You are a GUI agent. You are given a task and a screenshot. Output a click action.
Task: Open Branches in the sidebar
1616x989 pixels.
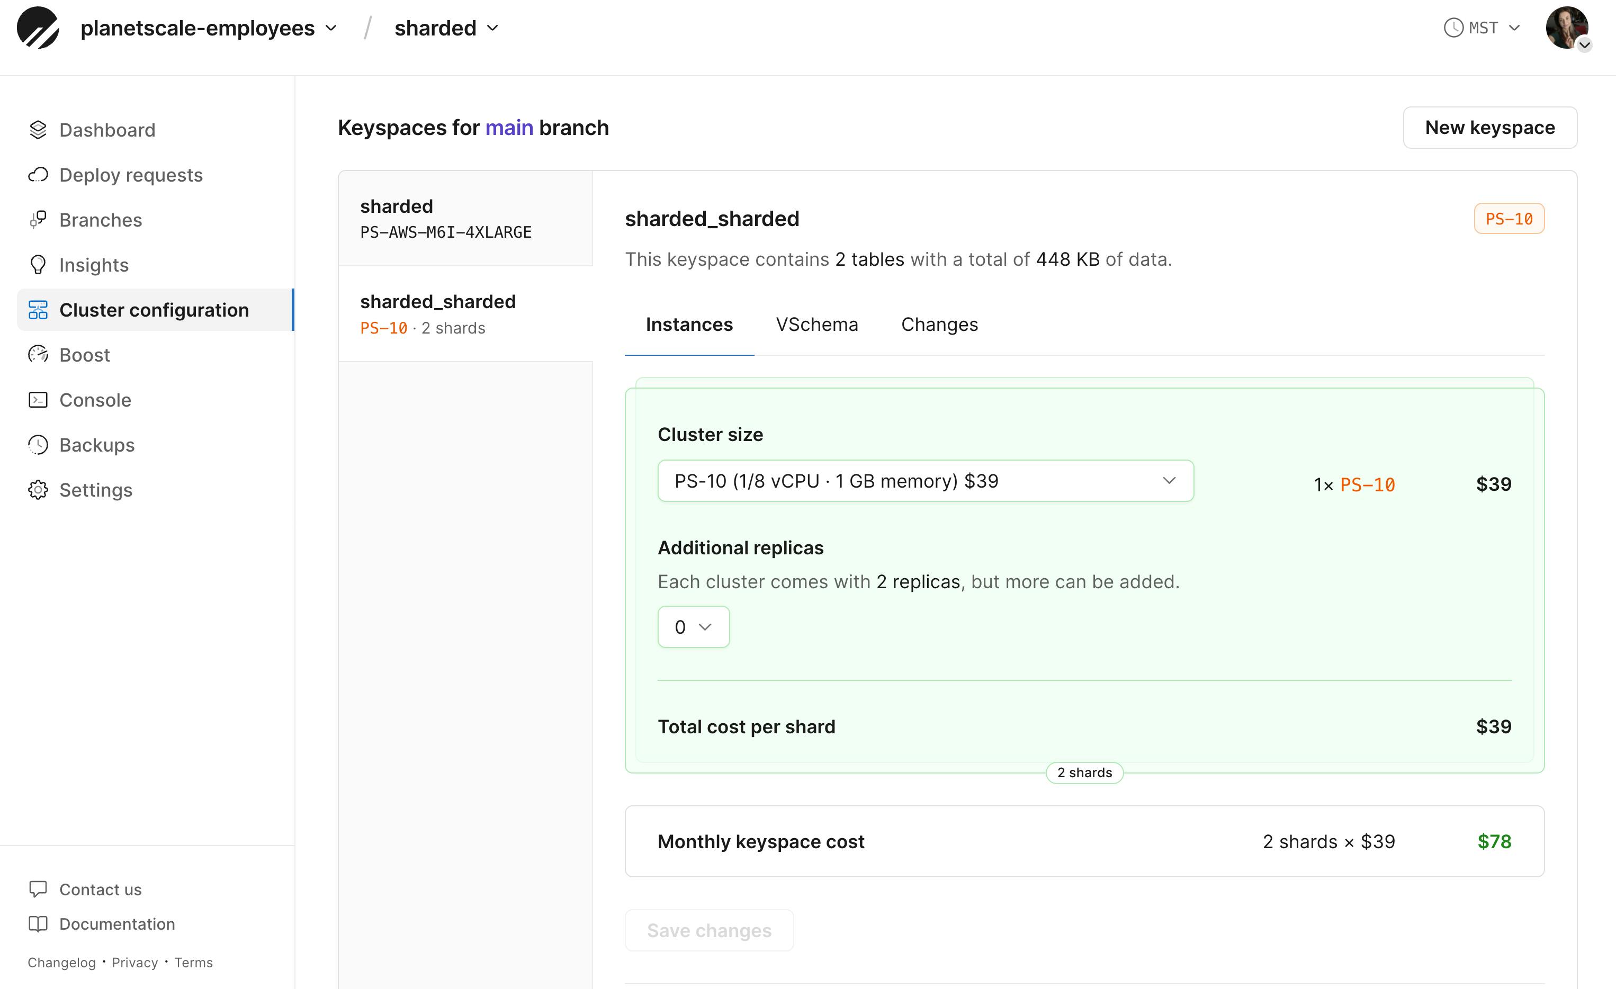101,220
